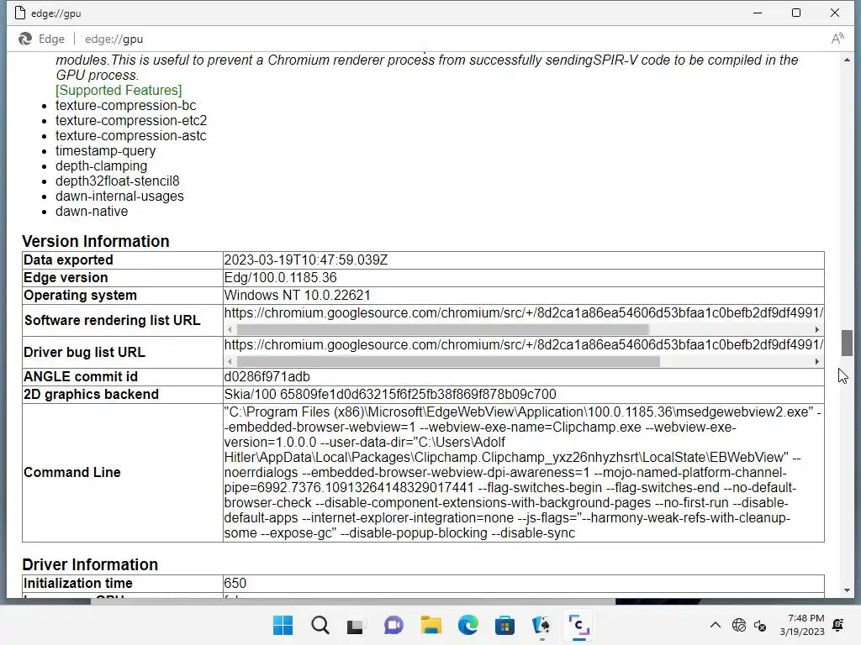Click the Read aloud icon
Viewport: 861px width, 645px height.
(x=837, y=39)
